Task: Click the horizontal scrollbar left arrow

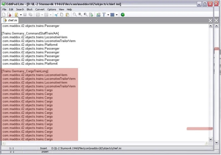Action: [x=4, y=143]
